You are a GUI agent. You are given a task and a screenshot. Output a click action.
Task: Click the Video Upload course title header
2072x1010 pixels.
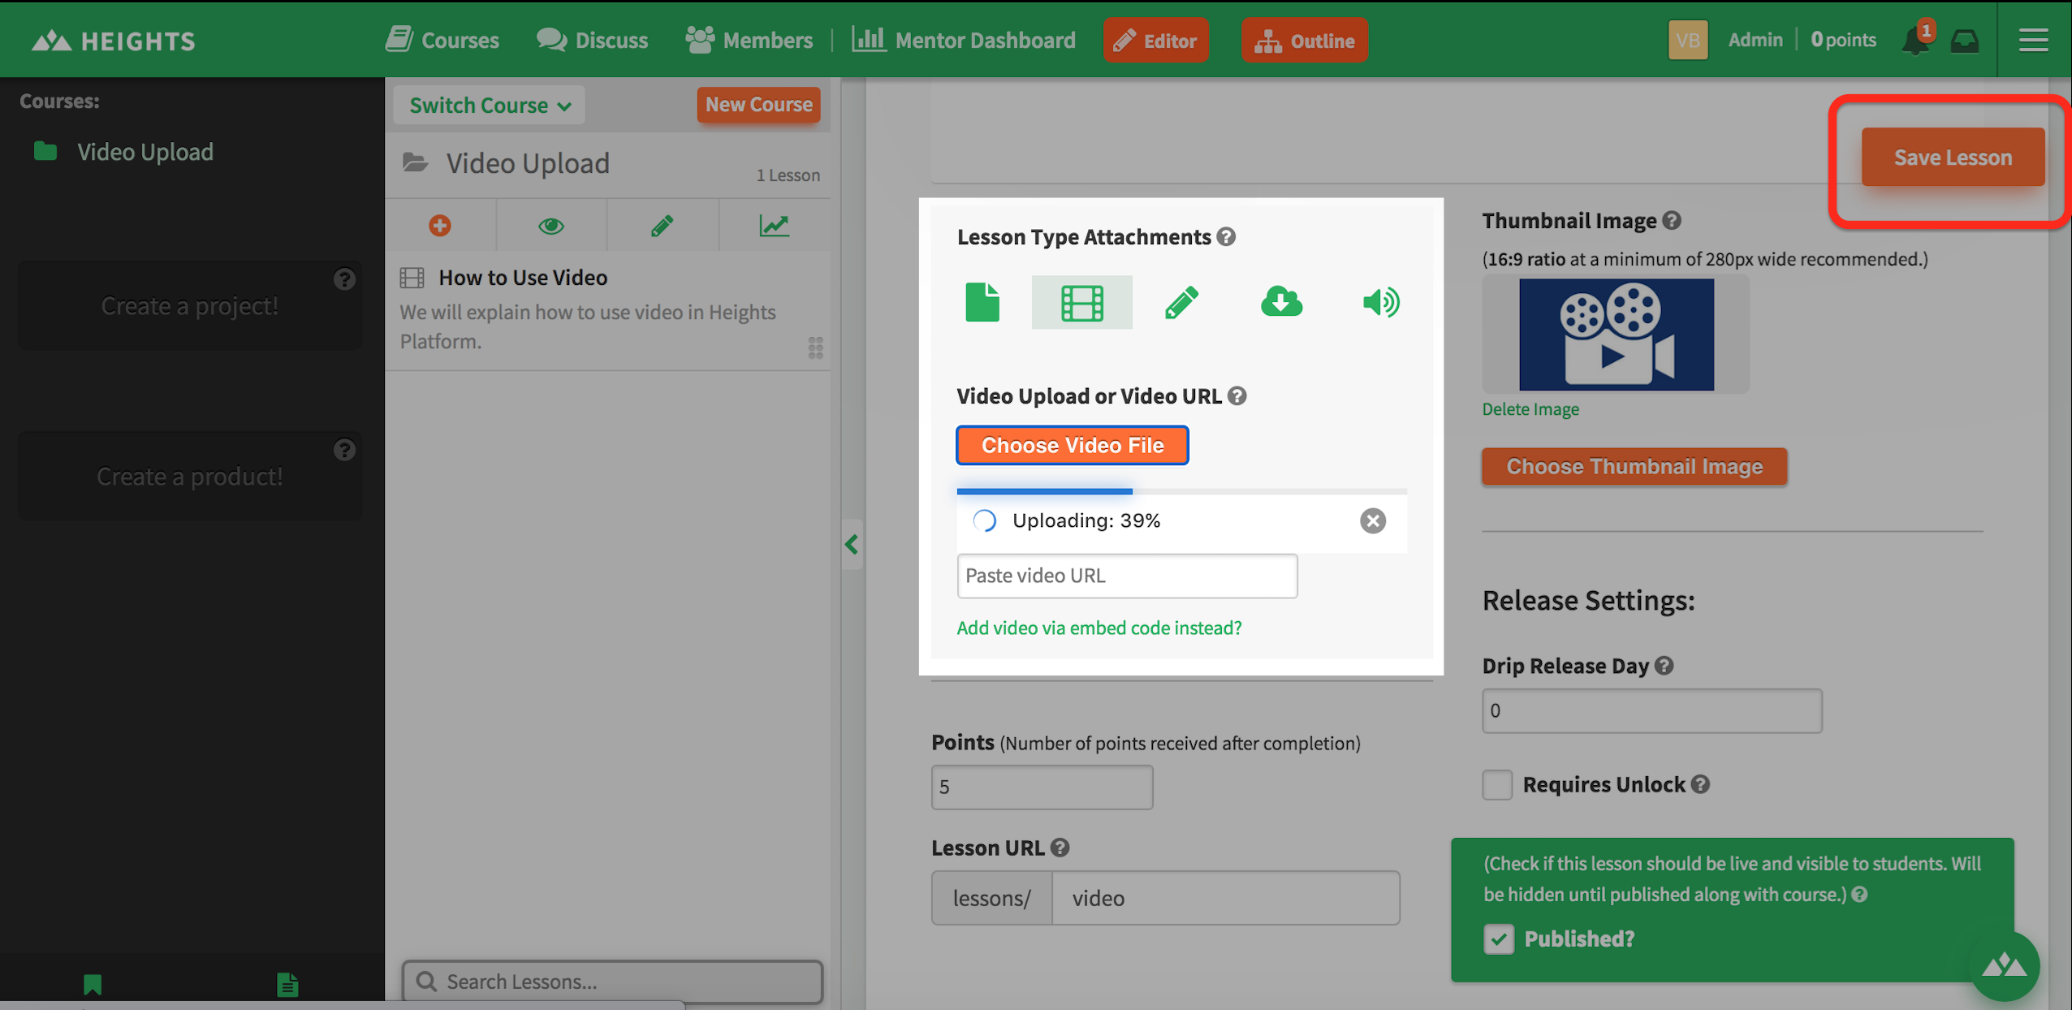528,163
